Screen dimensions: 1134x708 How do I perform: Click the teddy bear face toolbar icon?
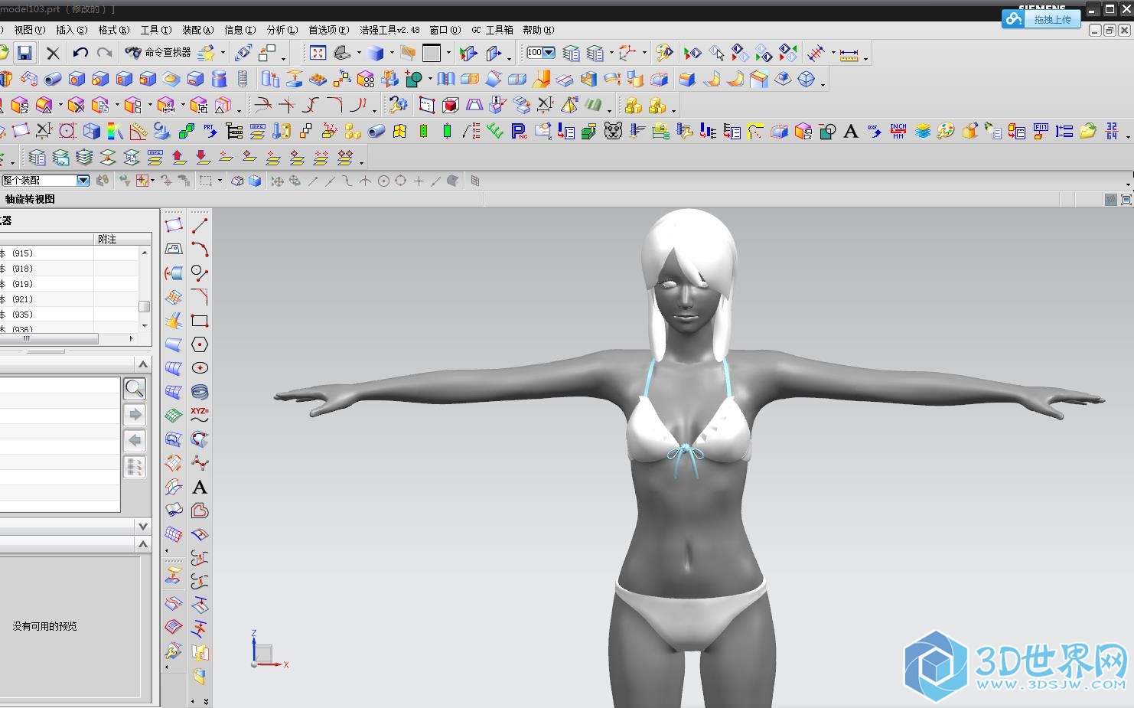[x=613, y=131]
